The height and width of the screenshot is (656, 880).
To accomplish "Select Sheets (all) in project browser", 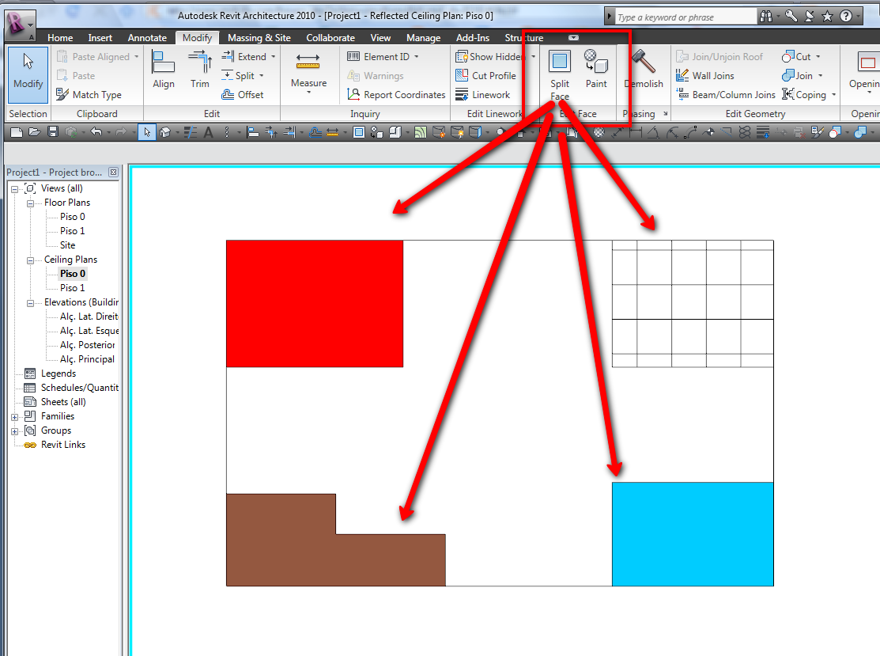I will pyautogui.click(x=63, y=402).
